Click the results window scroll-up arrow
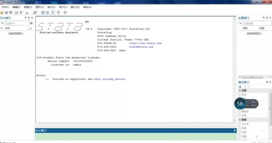272x143 pixels. tap(234, 18)
